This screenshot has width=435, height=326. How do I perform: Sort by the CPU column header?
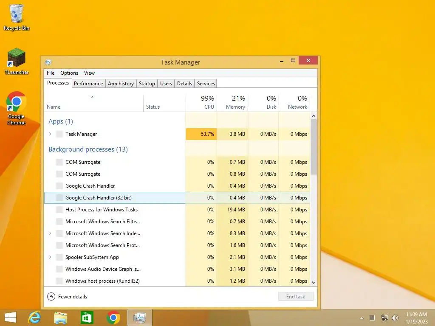click(201, 103)
